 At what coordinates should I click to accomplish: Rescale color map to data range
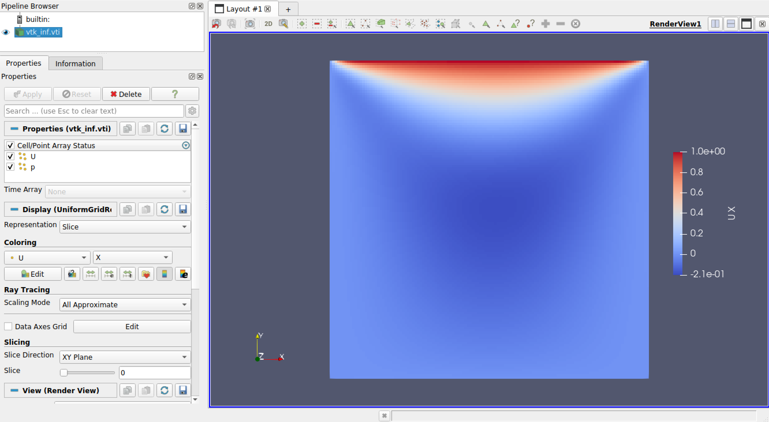[90, 274]
